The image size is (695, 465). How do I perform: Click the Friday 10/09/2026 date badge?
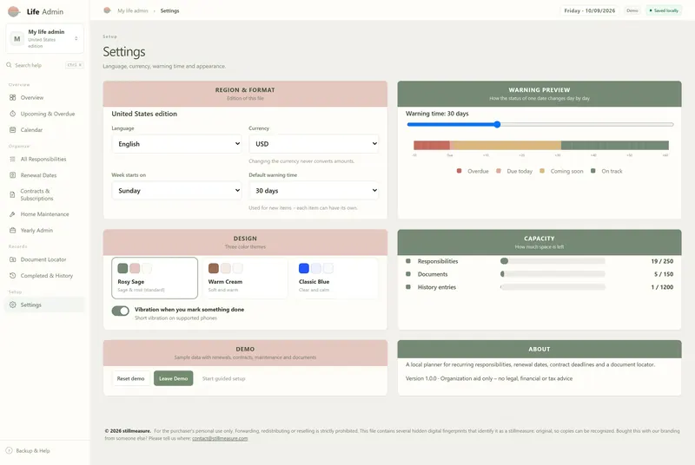(590, 10)
